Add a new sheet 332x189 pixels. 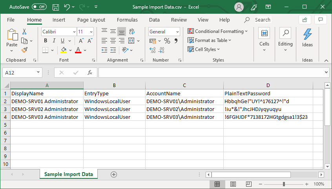114,174
